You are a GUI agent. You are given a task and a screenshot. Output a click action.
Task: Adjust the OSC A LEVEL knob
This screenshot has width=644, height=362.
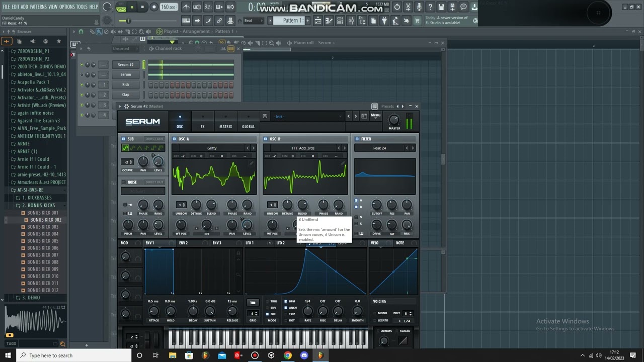247,225
